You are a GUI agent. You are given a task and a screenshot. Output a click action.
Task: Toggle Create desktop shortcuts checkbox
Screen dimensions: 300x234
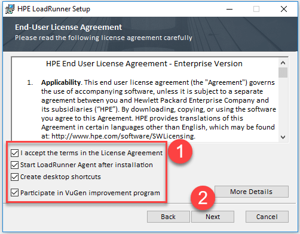pyautogui.click(x=15, y=177)
